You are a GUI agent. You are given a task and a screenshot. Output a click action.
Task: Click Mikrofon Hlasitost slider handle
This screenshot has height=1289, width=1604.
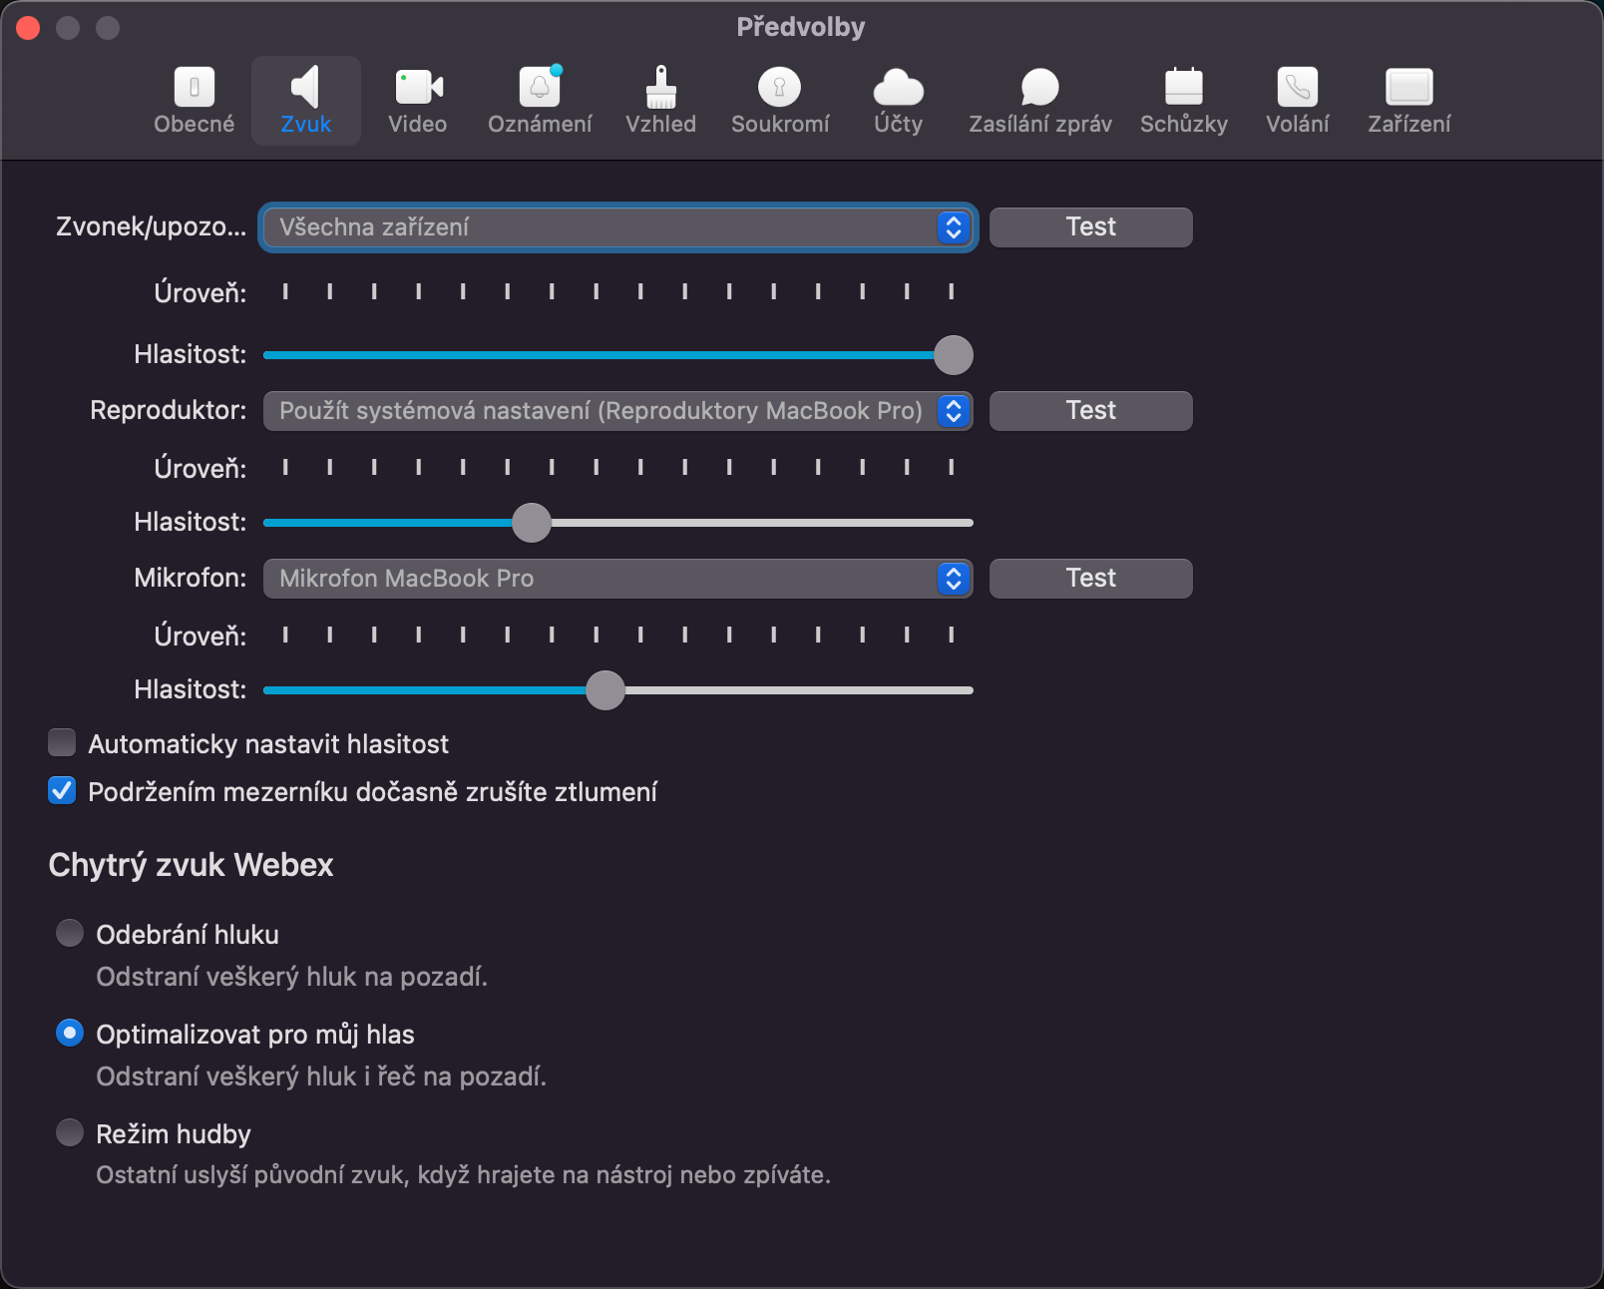tap(605, 690)
